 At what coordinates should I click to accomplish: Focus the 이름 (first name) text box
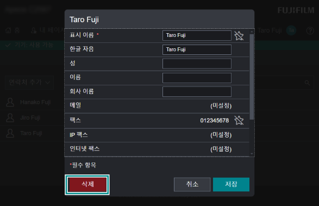[197, 78]
